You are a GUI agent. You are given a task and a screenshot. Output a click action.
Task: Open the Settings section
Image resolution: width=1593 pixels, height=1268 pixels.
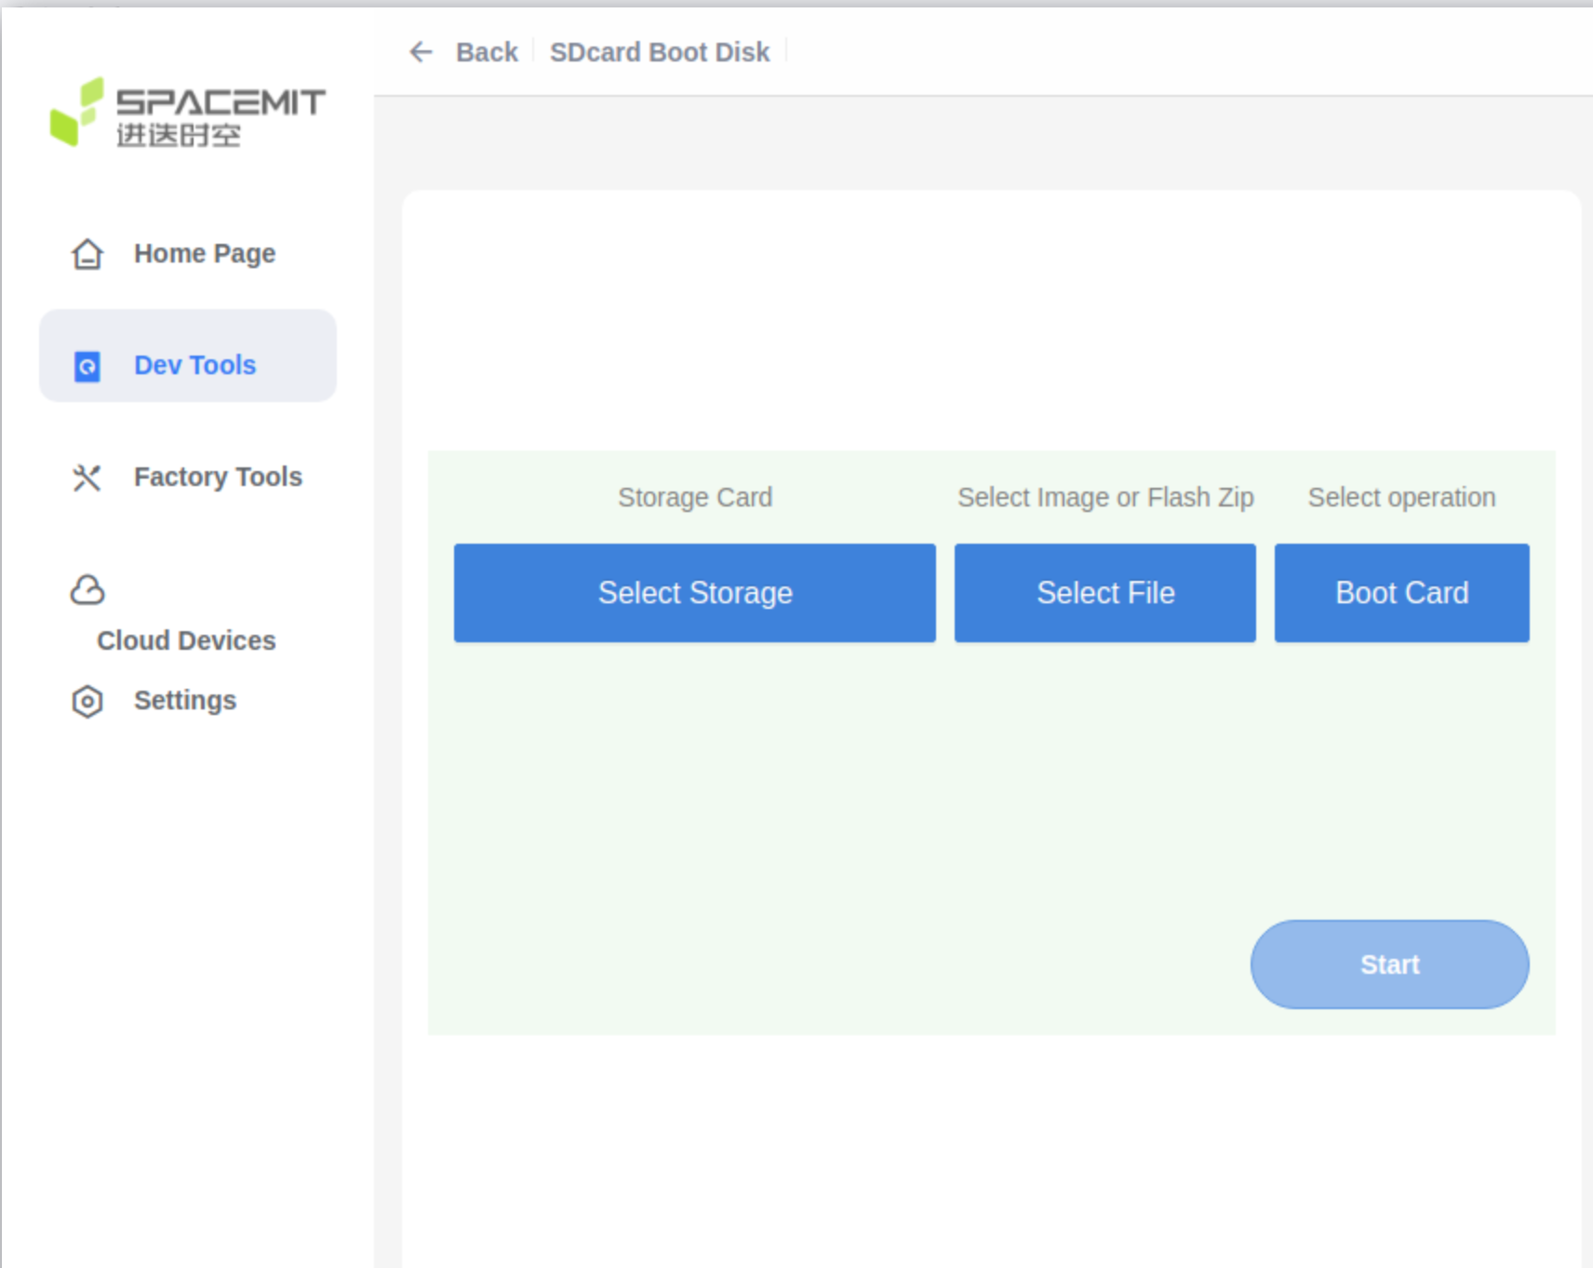(184, 700)
